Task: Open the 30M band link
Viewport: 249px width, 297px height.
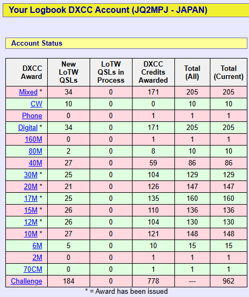Action: point(31,175)
